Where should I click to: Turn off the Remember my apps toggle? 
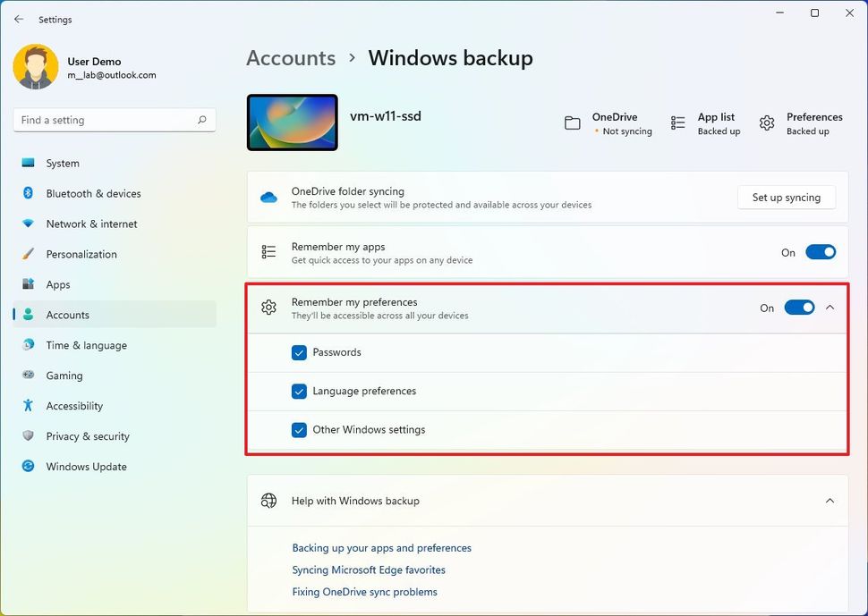[820, 253]
